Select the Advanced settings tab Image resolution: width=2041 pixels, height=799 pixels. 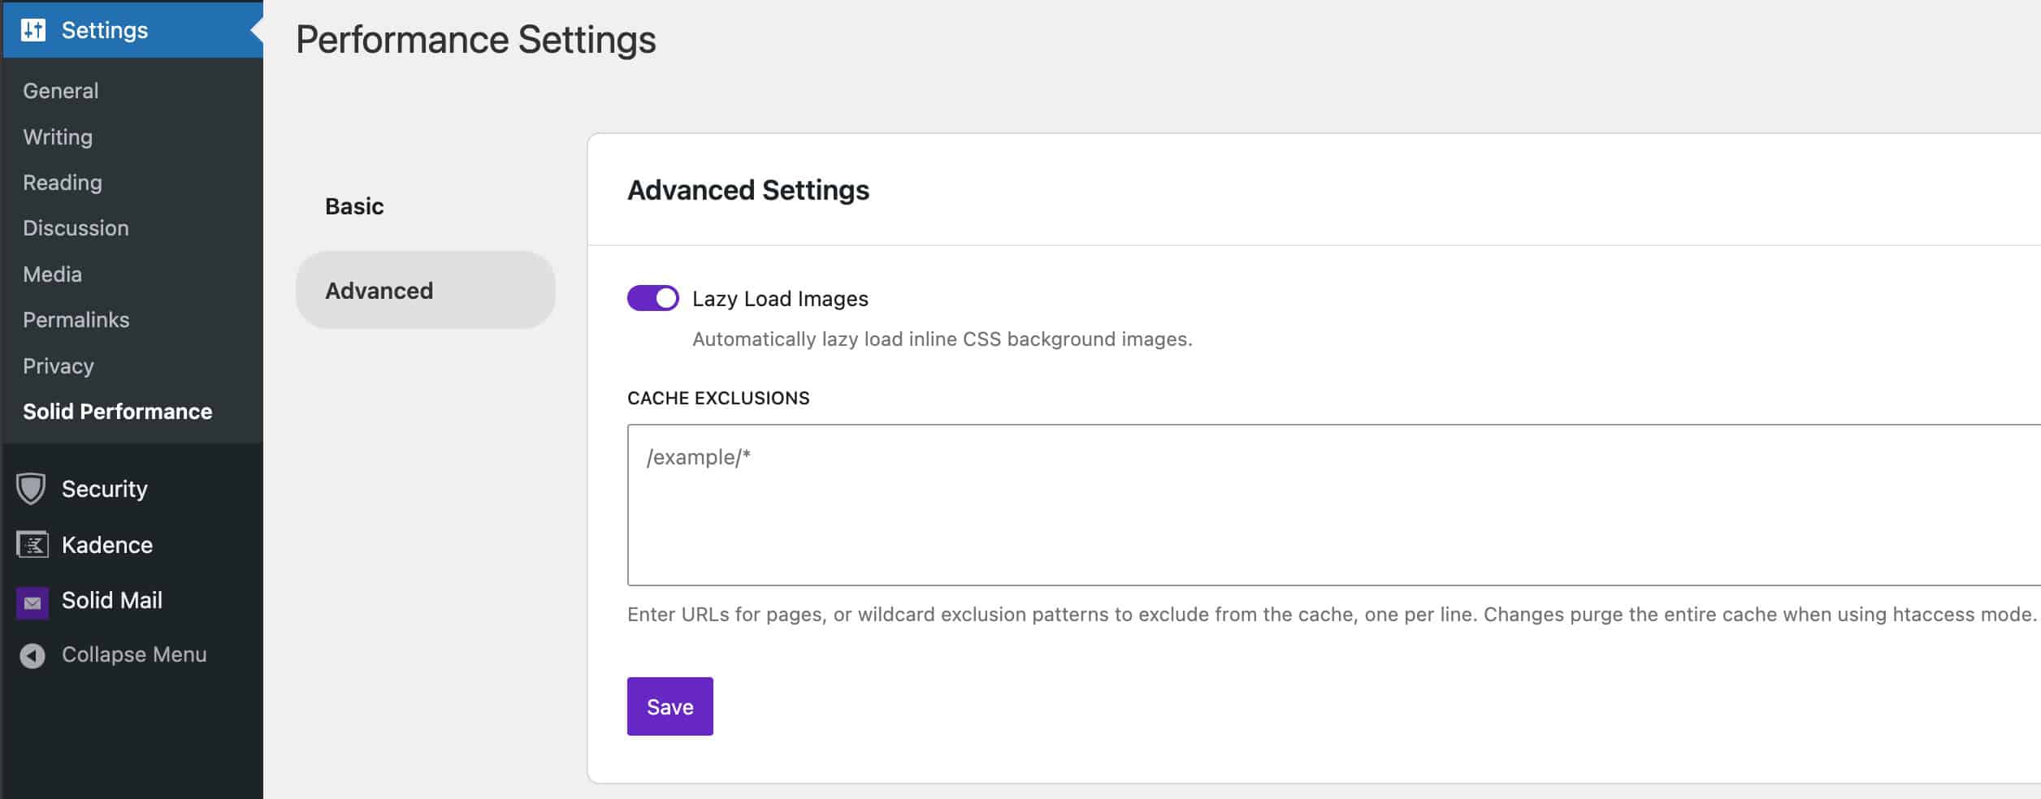click(x=425, y=290)
